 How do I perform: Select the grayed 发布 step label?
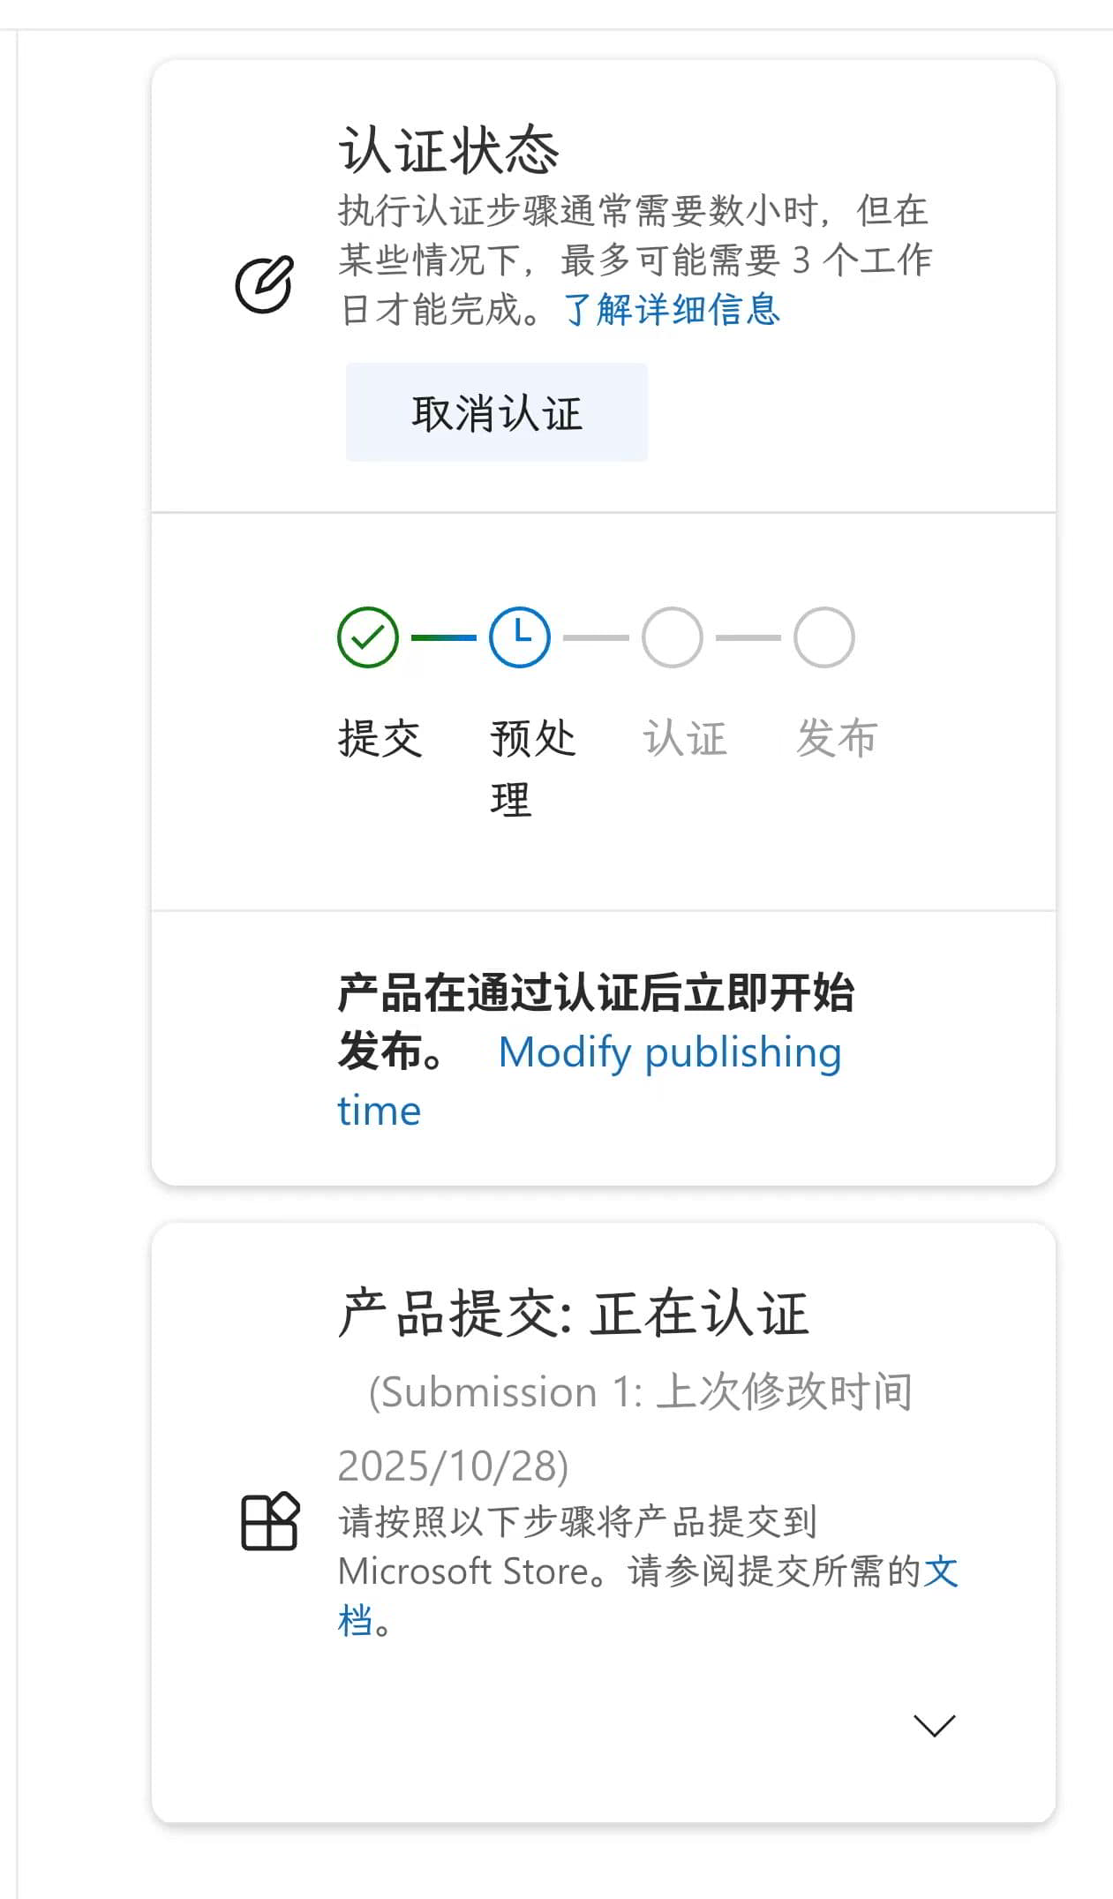837,738
